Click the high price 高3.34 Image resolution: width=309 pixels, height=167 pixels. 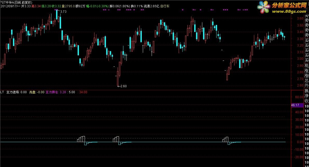pos(36,6)
